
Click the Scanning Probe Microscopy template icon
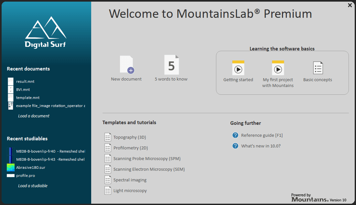point(108,158)
